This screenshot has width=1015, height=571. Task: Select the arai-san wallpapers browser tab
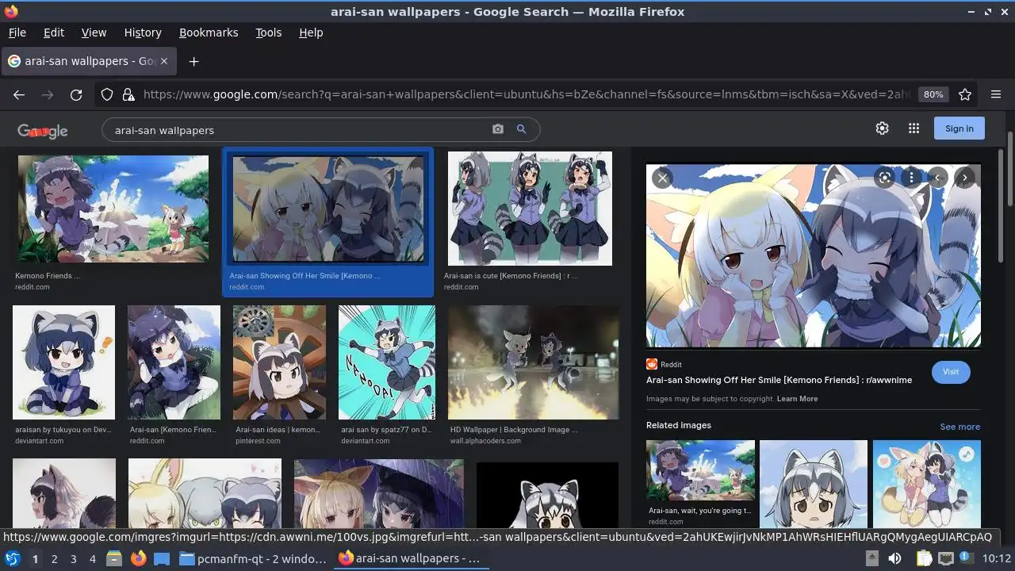87,61
